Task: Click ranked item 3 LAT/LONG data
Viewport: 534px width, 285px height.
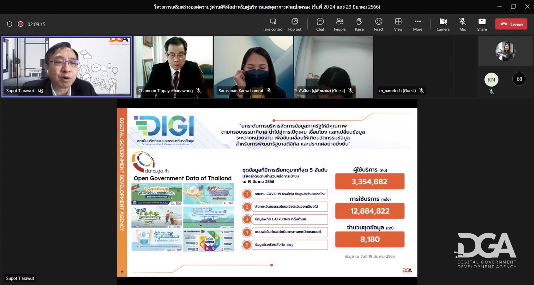Action: [285, 219]
